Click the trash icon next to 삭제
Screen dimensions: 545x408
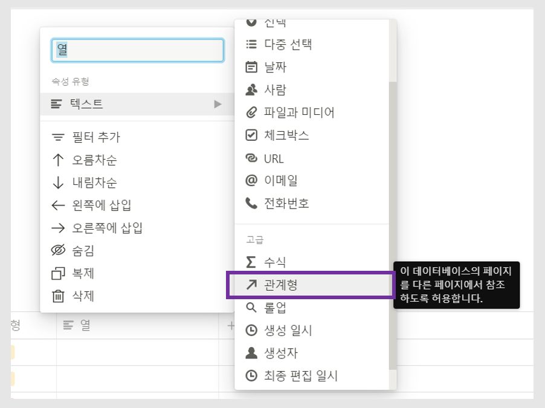pyautogui.click(x=58, y=296)
